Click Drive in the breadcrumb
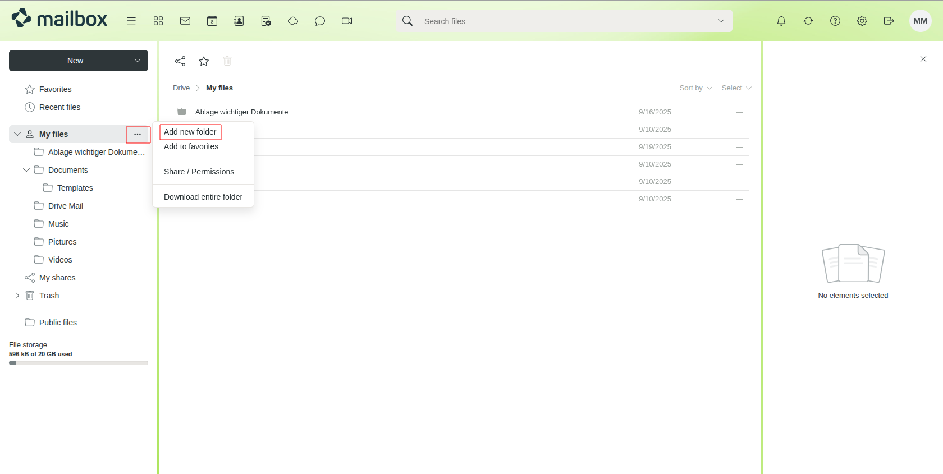943x474 pixels. coord(181,88)
